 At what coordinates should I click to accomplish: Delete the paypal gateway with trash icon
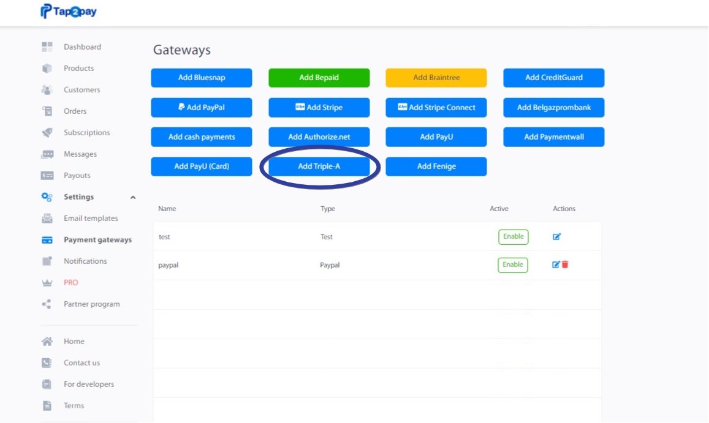[x=565, y=265]
